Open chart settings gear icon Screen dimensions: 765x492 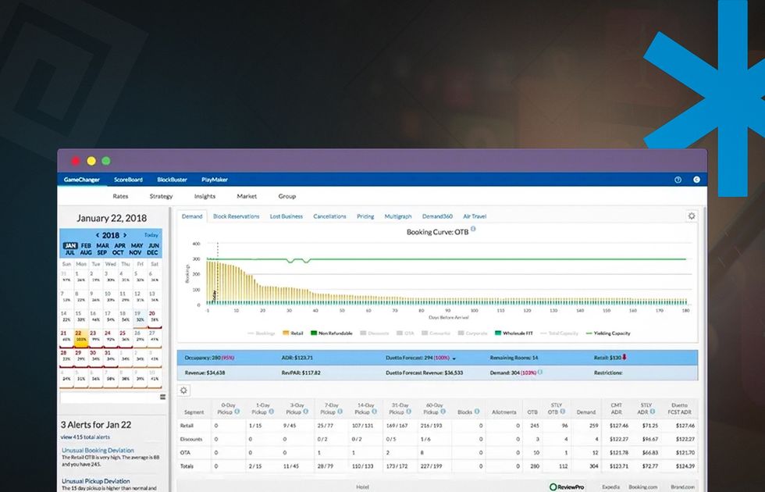click(692, 216)
